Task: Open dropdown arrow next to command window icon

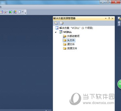Action: [23, 12]
